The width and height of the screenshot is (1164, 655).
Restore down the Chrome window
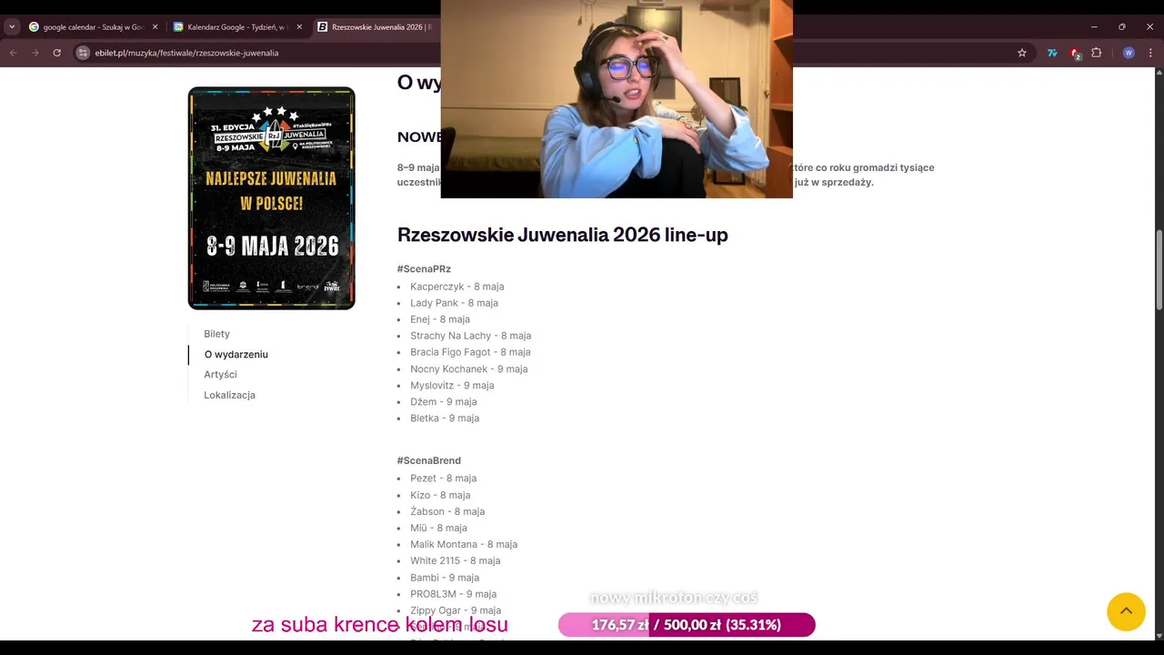(x=1122, y=27)
